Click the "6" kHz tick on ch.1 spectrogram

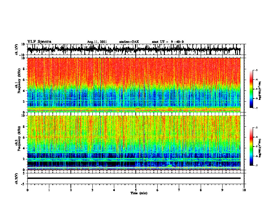pyautogui.click(x=24, y=80)
